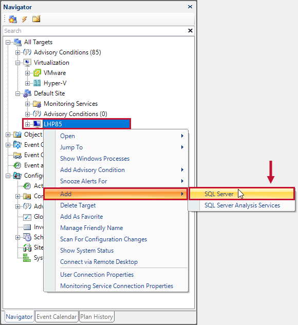Click the LHP85 computer icon

click(37, 124)
